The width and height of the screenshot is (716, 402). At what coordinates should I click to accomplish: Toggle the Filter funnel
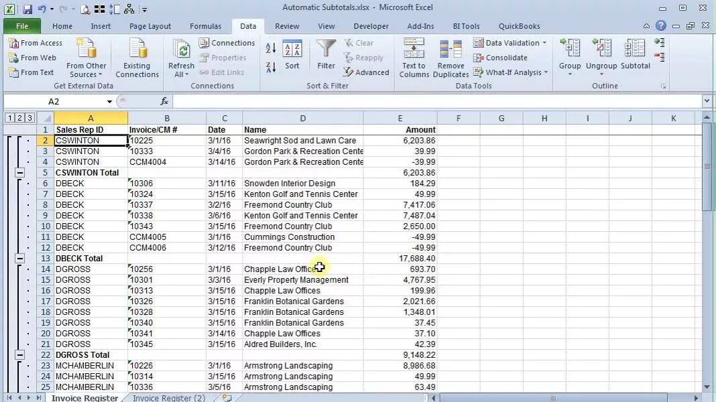click(326, 55)
